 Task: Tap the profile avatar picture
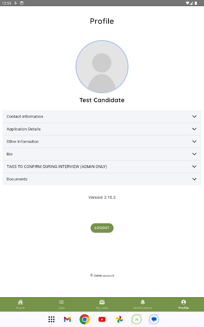(x=102, y=67)
